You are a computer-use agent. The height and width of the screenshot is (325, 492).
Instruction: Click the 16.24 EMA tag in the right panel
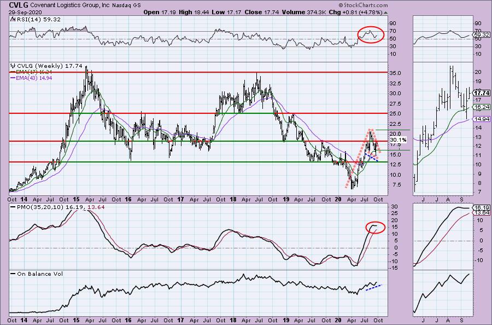tap(482, 107)
